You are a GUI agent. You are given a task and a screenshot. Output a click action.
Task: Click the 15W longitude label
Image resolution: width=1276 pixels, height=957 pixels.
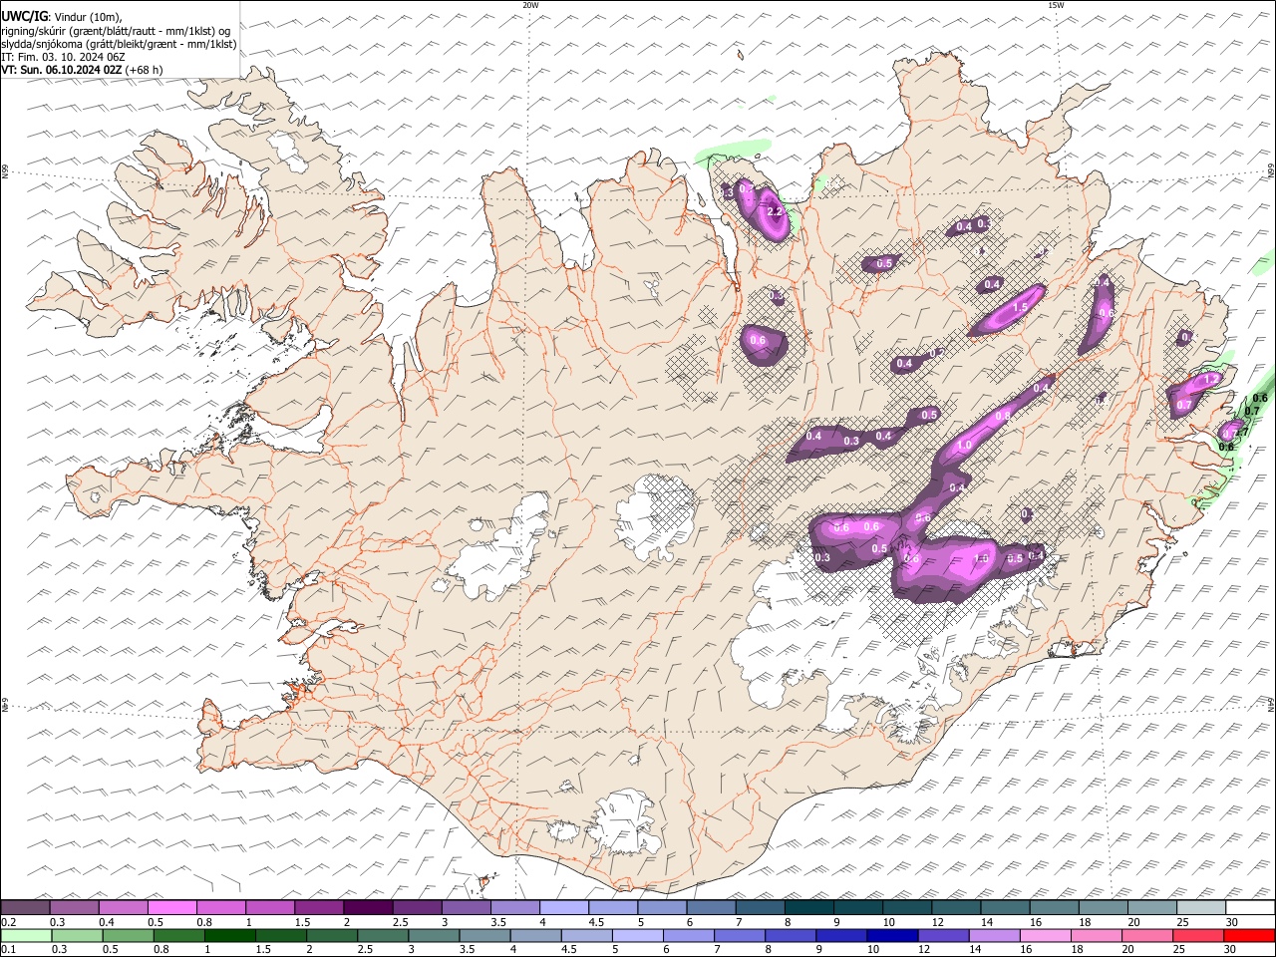pos(1056,5)
